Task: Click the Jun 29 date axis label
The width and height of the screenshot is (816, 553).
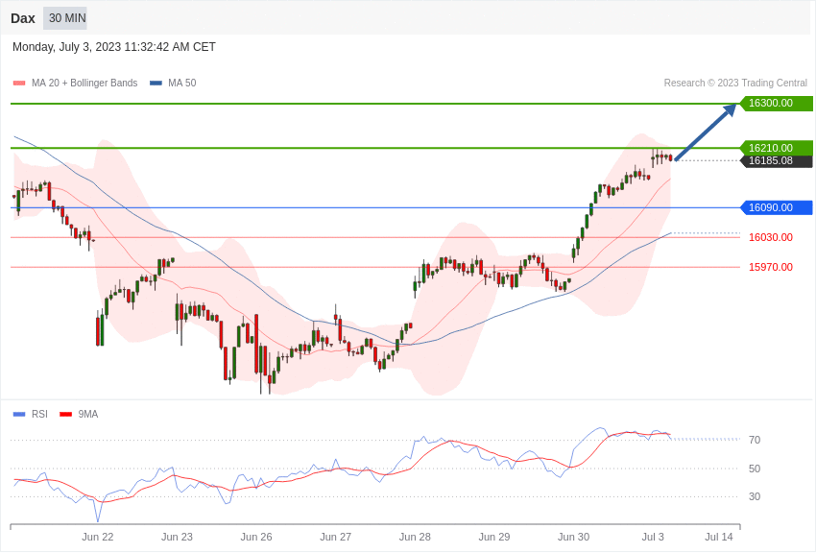Action: [x=494, y=537]
